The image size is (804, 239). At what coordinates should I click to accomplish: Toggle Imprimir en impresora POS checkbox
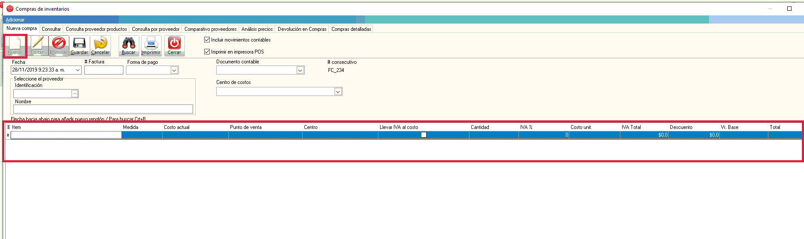click(207, 52)
